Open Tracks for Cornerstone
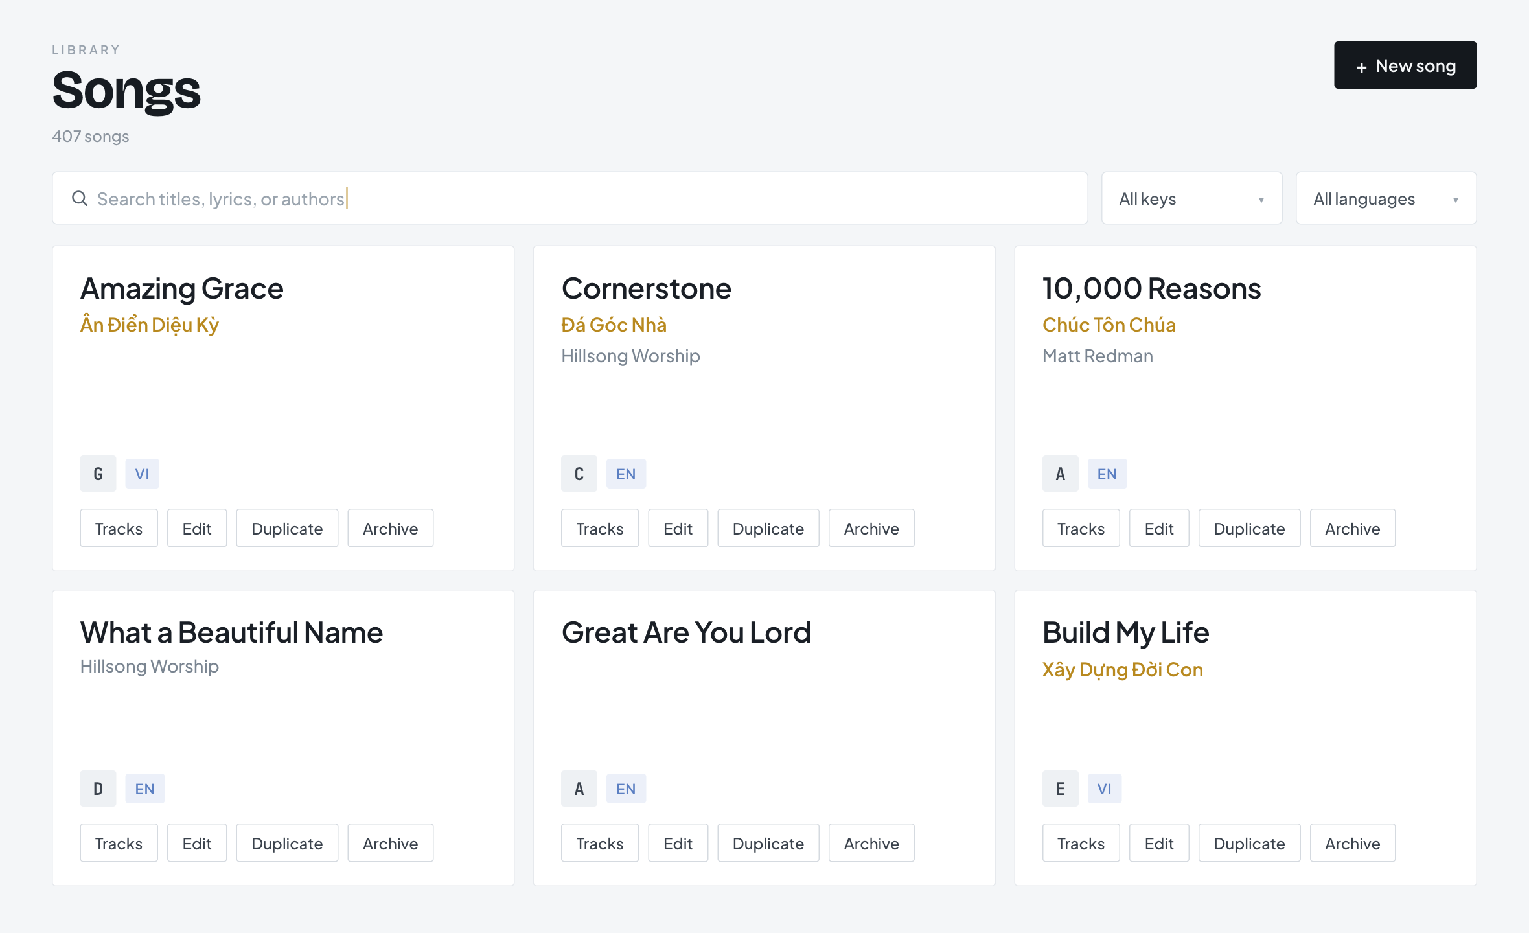Viewport: 1529px width, 933px height. pyautogui.click(x=600, y=528)
